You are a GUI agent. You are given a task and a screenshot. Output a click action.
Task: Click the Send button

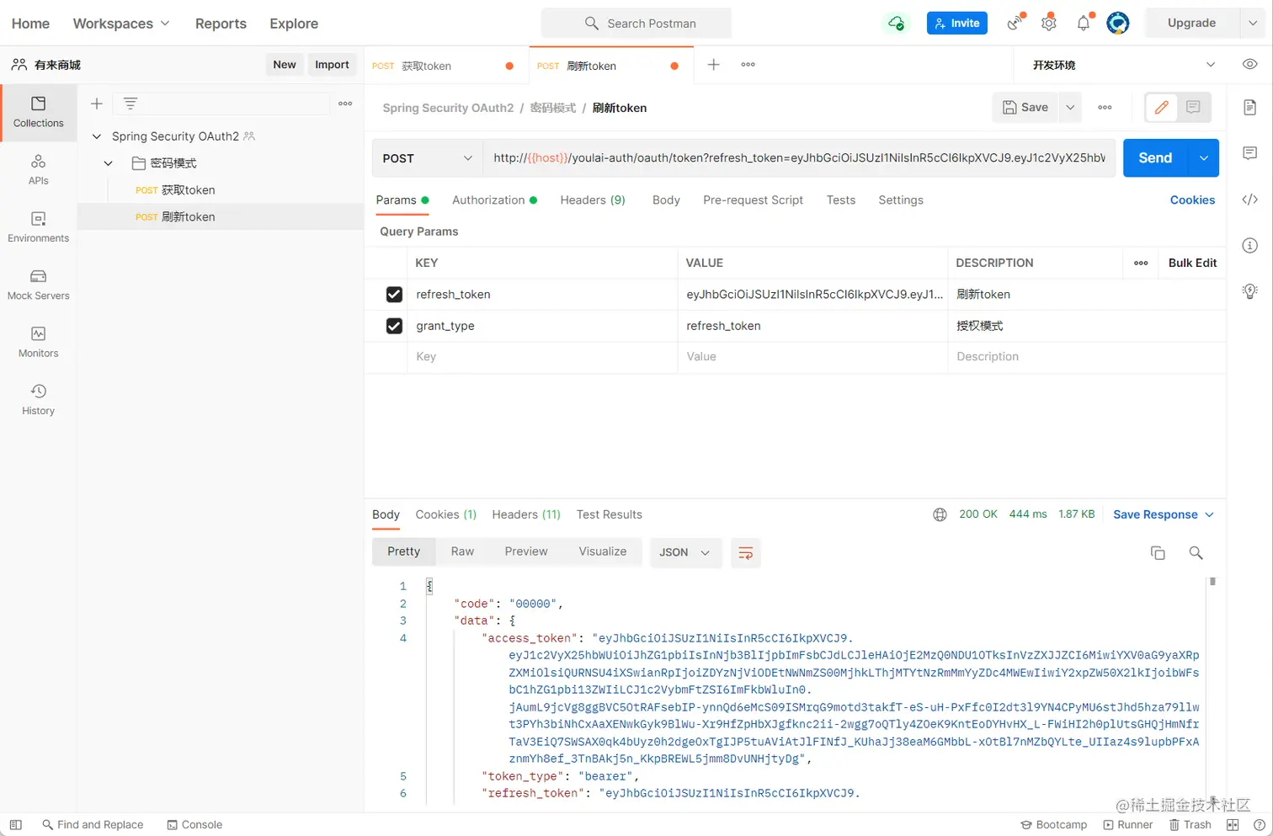pyautogui.click(x=1155, y=158)
